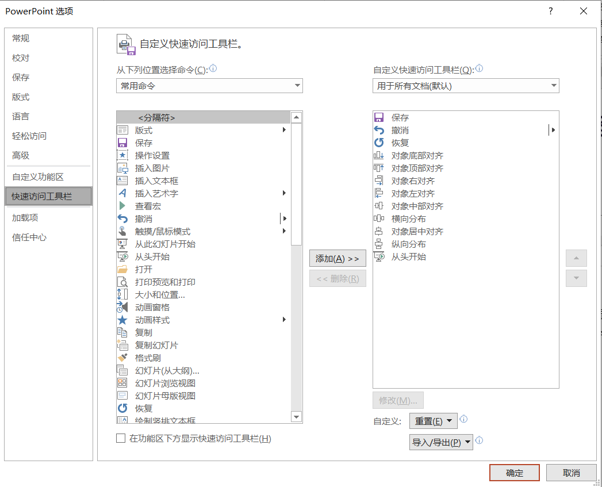Expand the 撤消 split arrow in right list
Image resolution: width=602 pixels, height=487 pixels.
click(x=553, y=130)
